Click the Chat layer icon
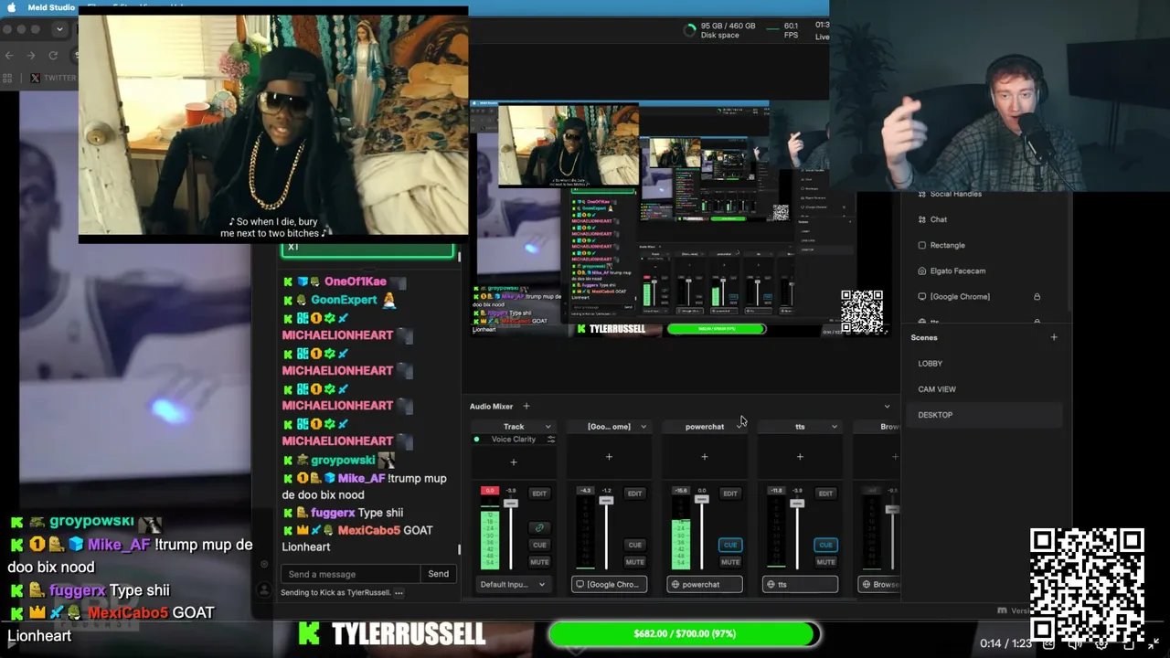The width and height of the screenshot is (1170, 658). pos(921,219)
